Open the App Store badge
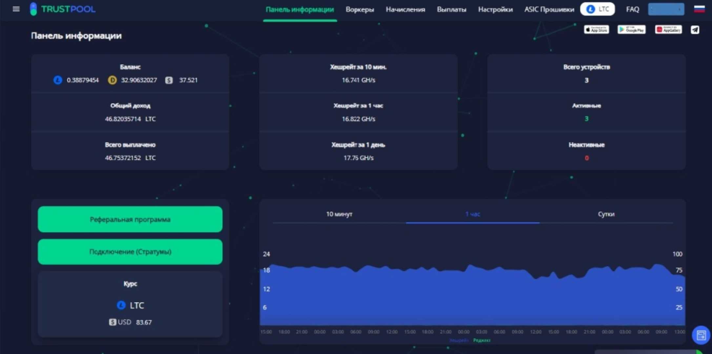712x354 pixels. (596, 29)
